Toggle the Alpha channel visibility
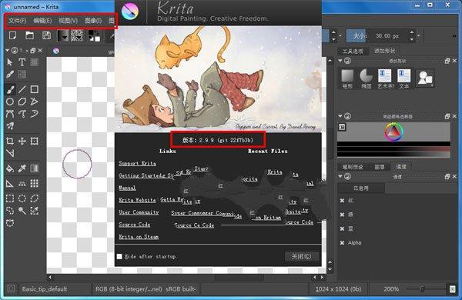462x300 pixels. [x=342, y=243]
